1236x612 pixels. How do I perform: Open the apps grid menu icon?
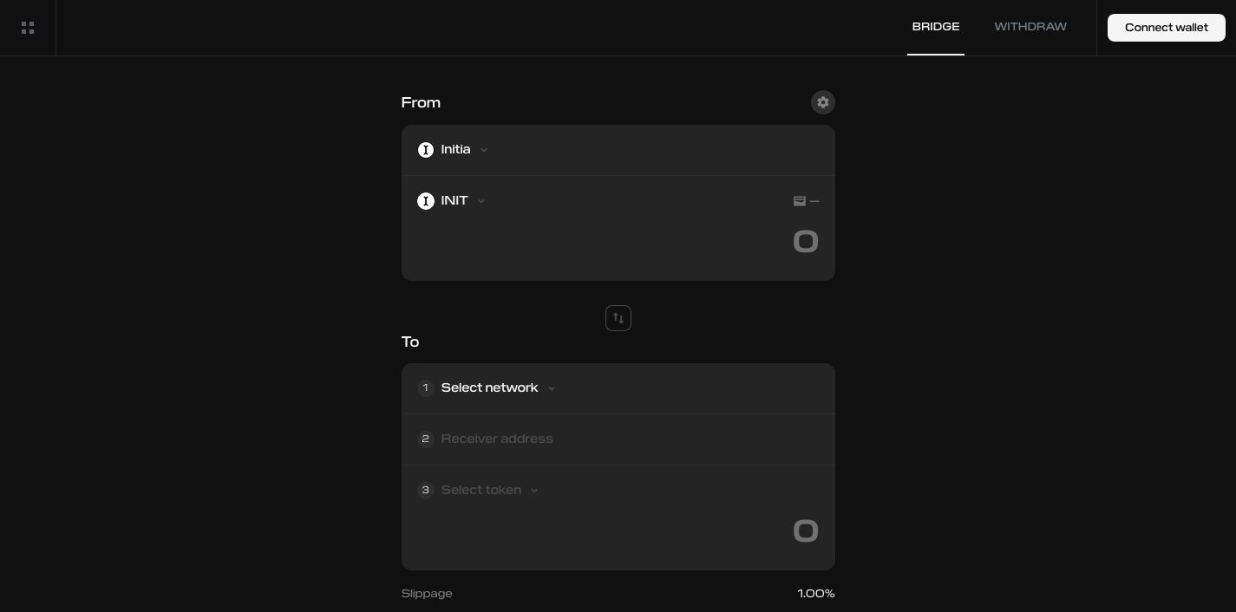28,28
